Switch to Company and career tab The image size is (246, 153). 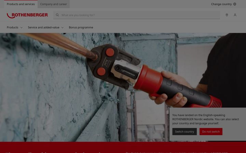click(54, 4)
